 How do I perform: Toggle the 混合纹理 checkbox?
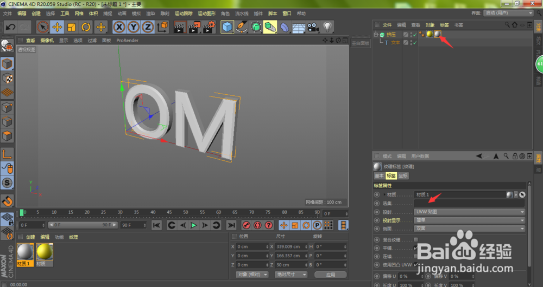pyautogui.click(x=416, y=239)
